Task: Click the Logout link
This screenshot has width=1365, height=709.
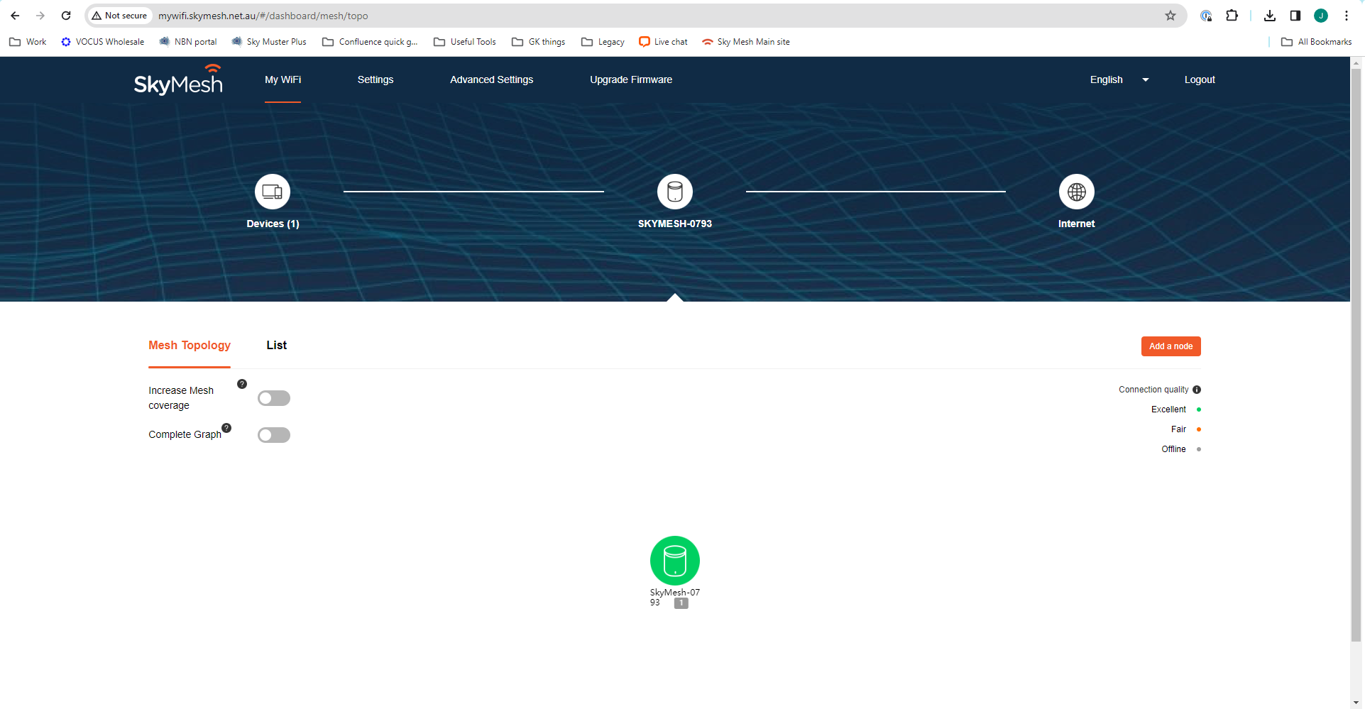Action: coord(1199,79)
